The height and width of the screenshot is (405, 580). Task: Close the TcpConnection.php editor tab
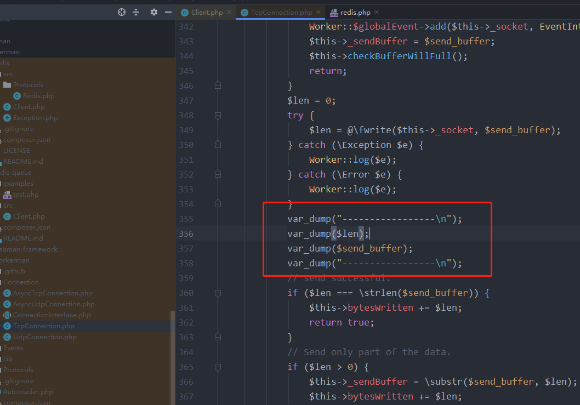[x=319, y=12]
